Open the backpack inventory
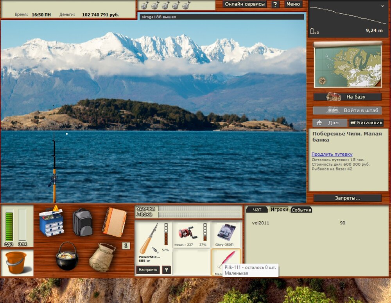 83,222
